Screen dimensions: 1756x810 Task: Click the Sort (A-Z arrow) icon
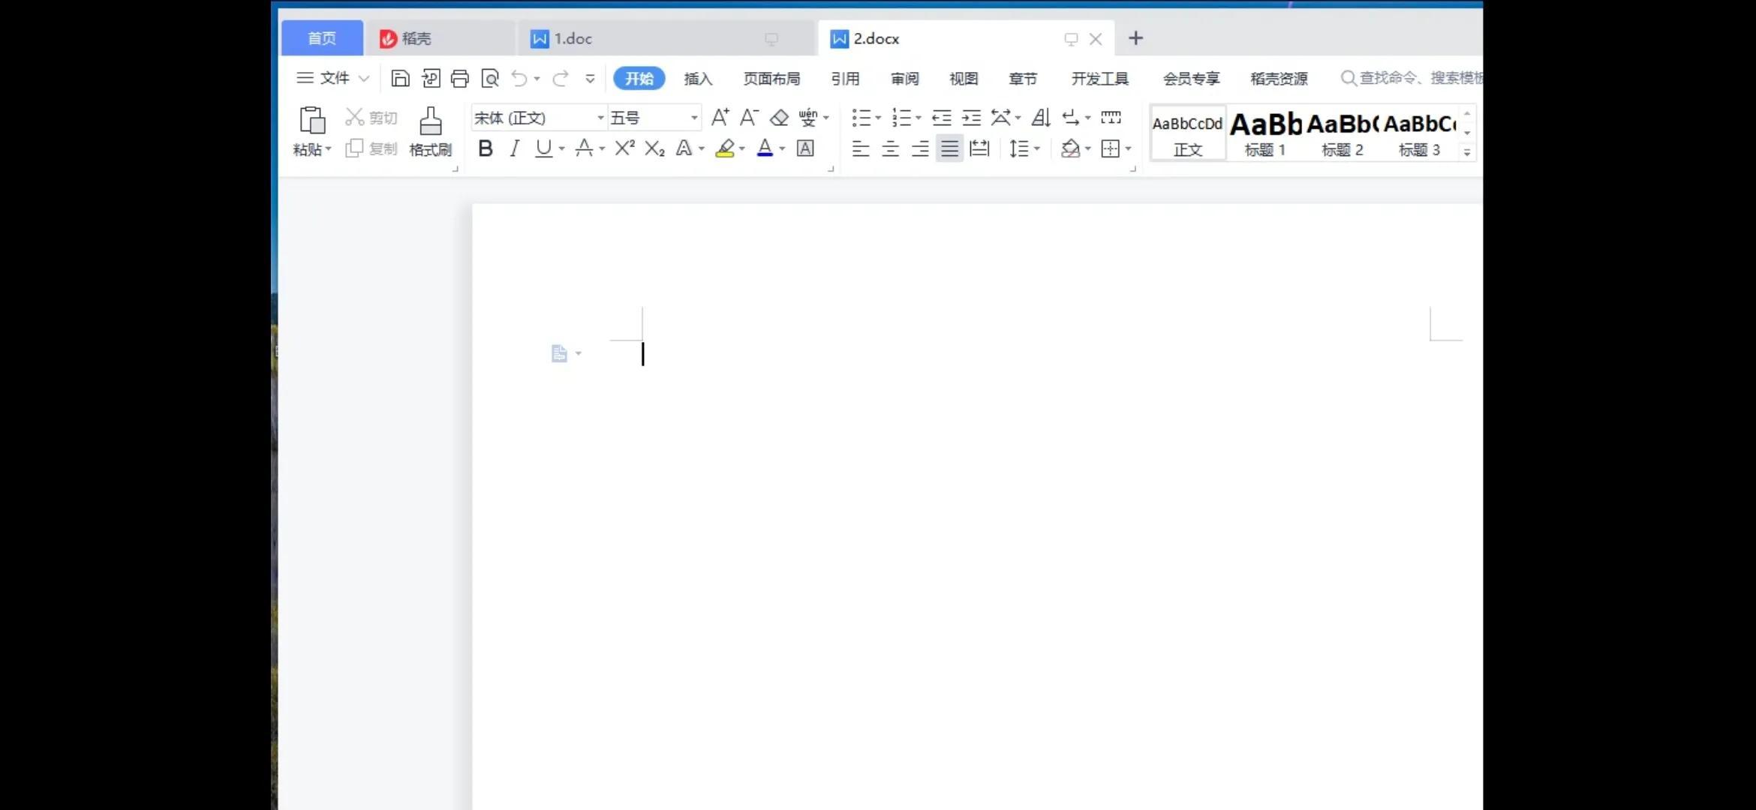(1041, 118)
